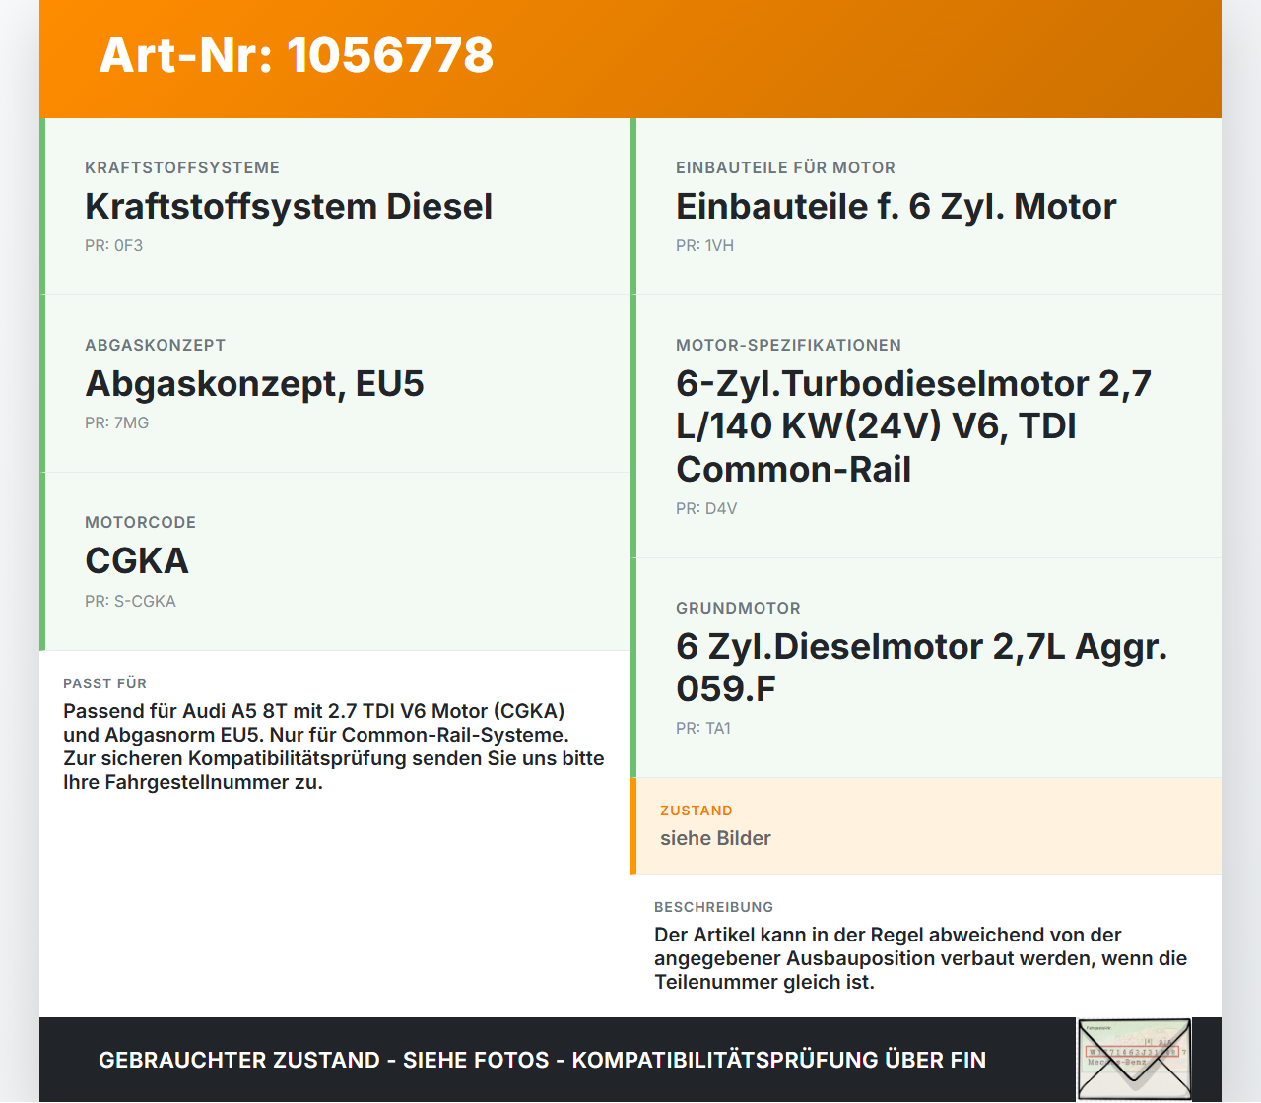This screenshot has width=1261, height=1103.
Task: Click the GRUNDMOTOR label
Action: click(x=739, y=609)
